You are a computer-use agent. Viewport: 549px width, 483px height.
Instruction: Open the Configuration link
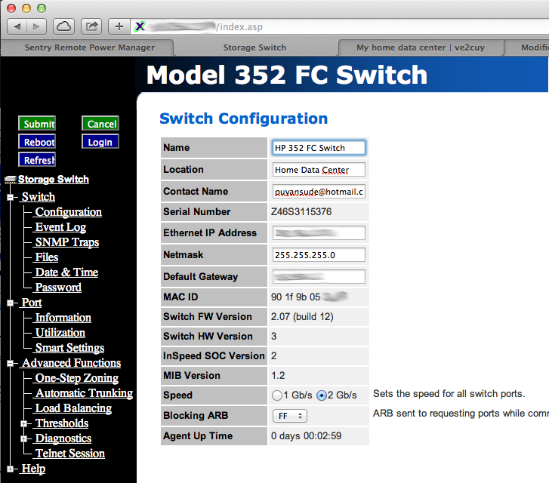[68, 212]
